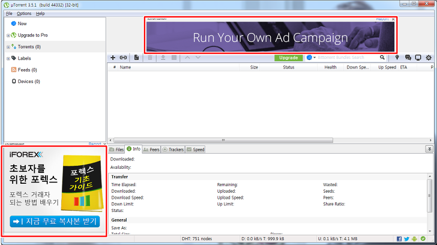Viewport: 437px width, 245px height.
Task: Switch to the Peers tab
Action: (x=151, y=150)
